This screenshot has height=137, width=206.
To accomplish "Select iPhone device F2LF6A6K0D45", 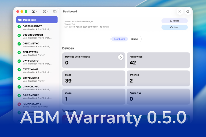I will [37, 105].
